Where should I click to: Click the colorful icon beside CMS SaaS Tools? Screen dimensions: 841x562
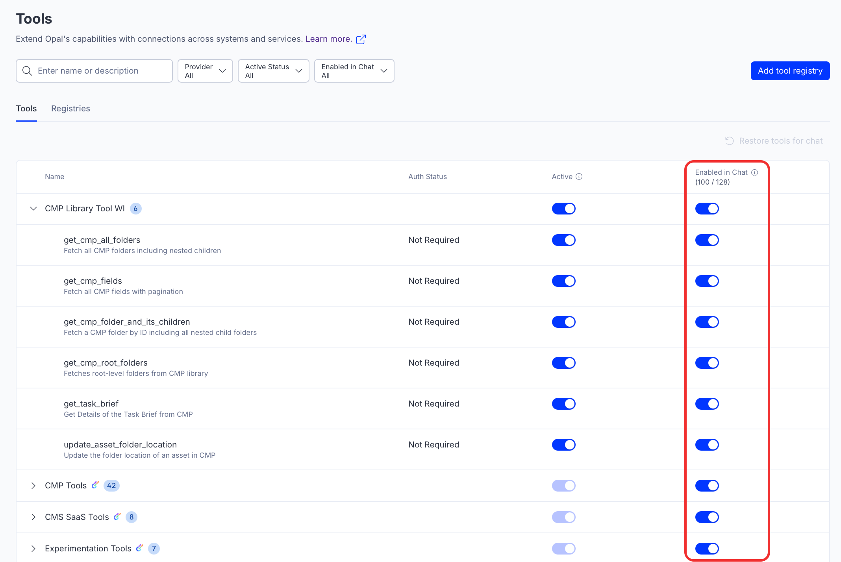(117, 517)
